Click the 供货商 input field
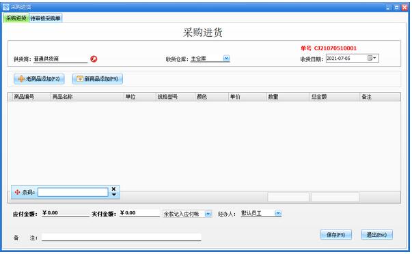This screenshot has height=254, width=412. point(60,59)
